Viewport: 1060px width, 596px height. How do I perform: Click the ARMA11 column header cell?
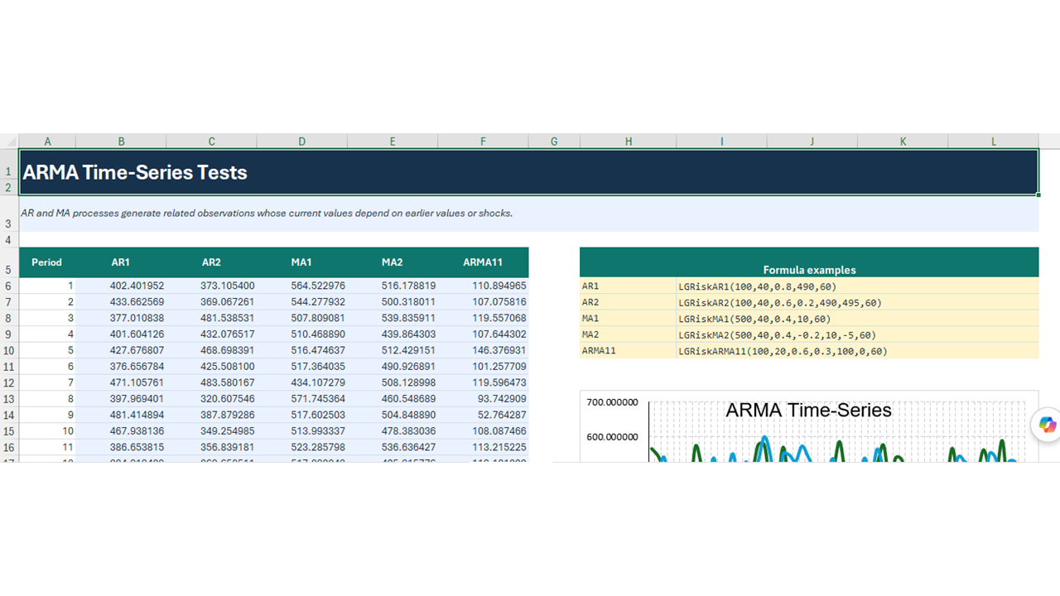pyautogui.click(x=483, y=262)
